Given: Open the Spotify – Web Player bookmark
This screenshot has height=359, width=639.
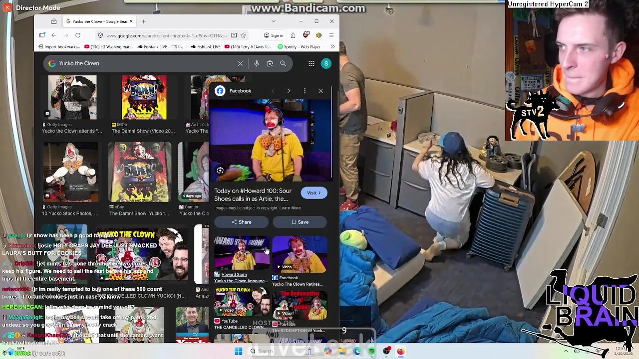Looking at the screenshot, I should click(299, 47).
